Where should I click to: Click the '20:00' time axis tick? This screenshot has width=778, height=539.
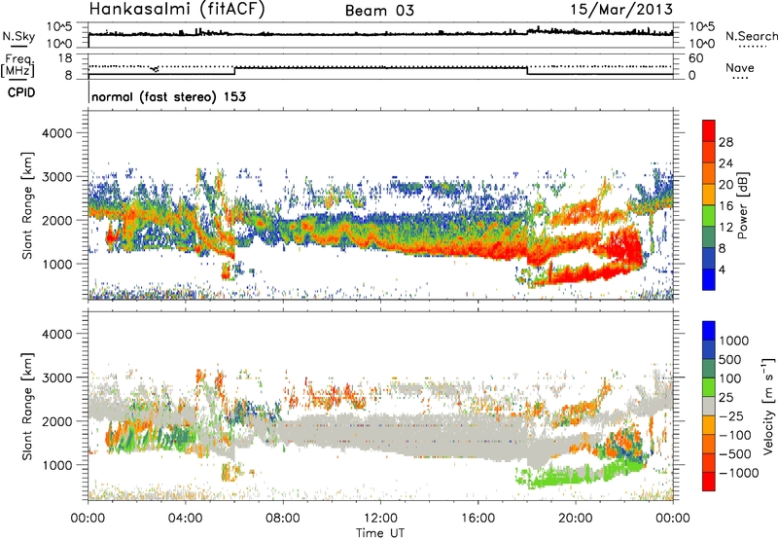tap(576, 519)
